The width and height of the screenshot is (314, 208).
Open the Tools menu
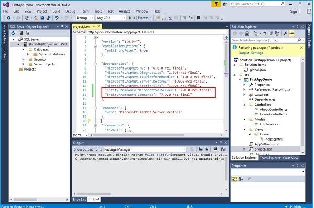point(98,11)
